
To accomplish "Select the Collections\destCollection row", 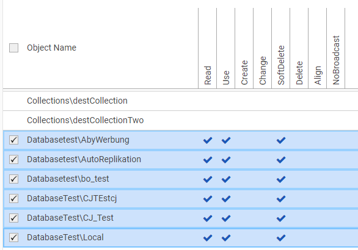I will point(180,101).
